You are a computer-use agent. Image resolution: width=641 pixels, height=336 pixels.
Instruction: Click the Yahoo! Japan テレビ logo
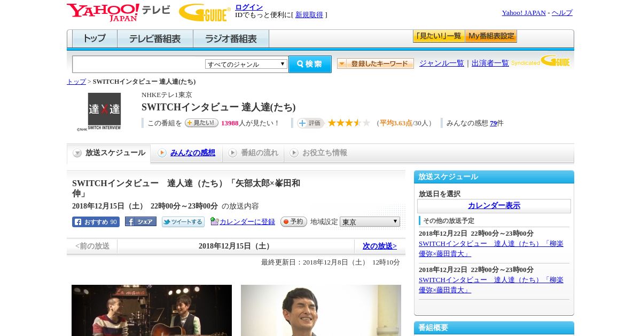click(119, 12)
